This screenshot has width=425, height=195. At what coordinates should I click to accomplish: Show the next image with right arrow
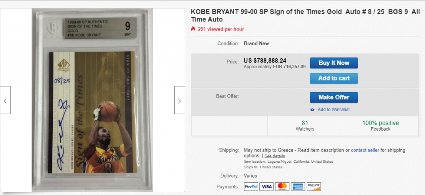point(179,100)
